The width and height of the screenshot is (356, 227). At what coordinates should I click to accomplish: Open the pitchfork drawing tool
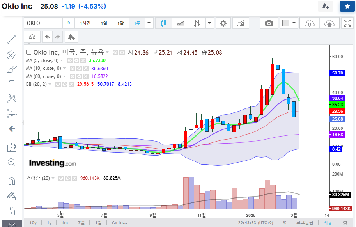tap(12, 55)
